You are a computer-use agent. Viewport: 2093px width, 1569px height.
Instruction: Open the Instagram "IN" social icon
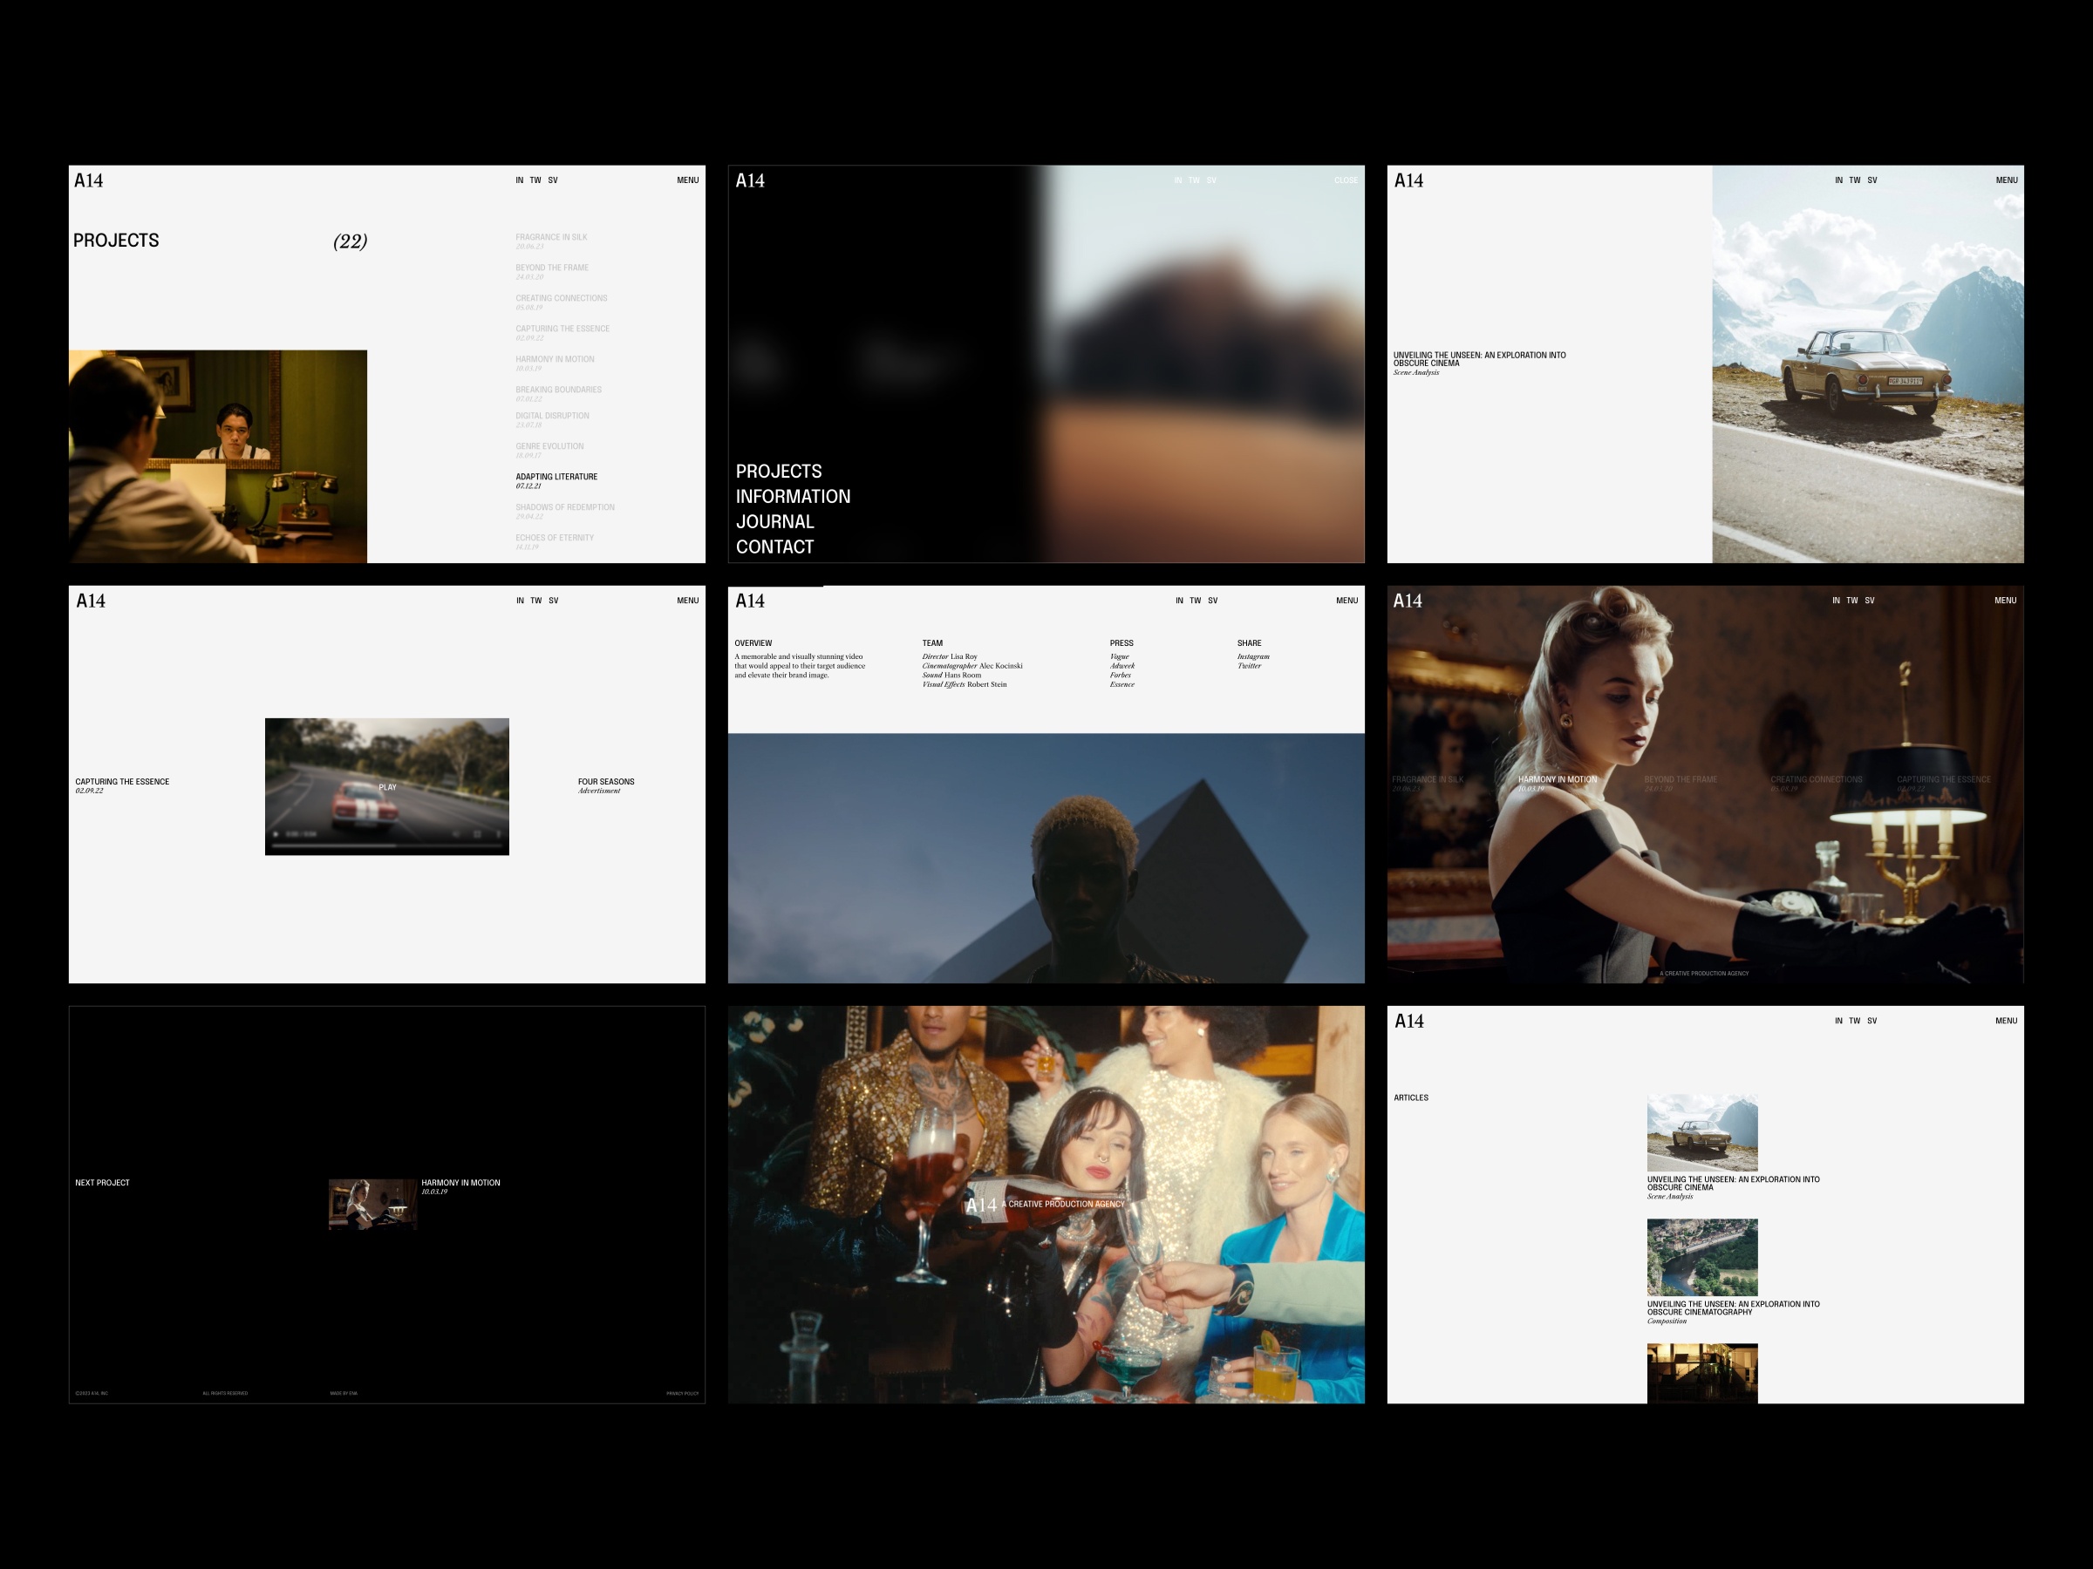519,180
